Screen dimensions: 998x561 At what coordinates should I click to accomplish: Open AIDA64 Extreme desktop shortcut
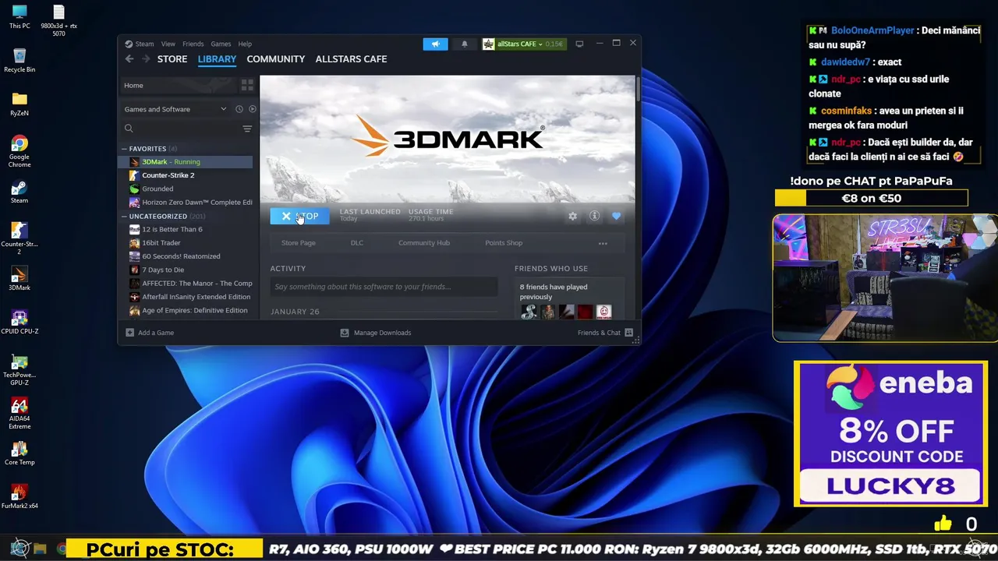pyautogui.click(x=19, y=413)
